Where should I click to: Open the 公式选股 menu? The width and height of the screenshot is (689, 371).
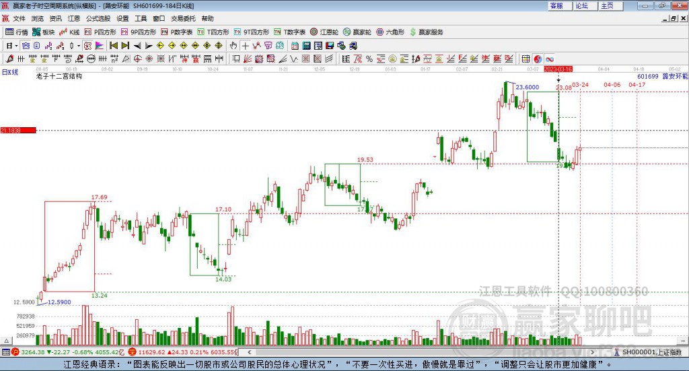coord(98,18)
